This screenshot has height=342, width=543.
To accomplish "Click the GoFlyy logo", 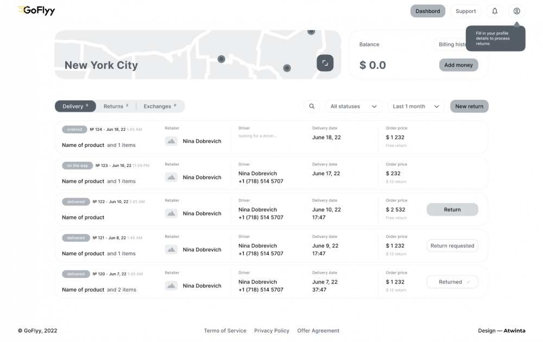I will (36, 10).
